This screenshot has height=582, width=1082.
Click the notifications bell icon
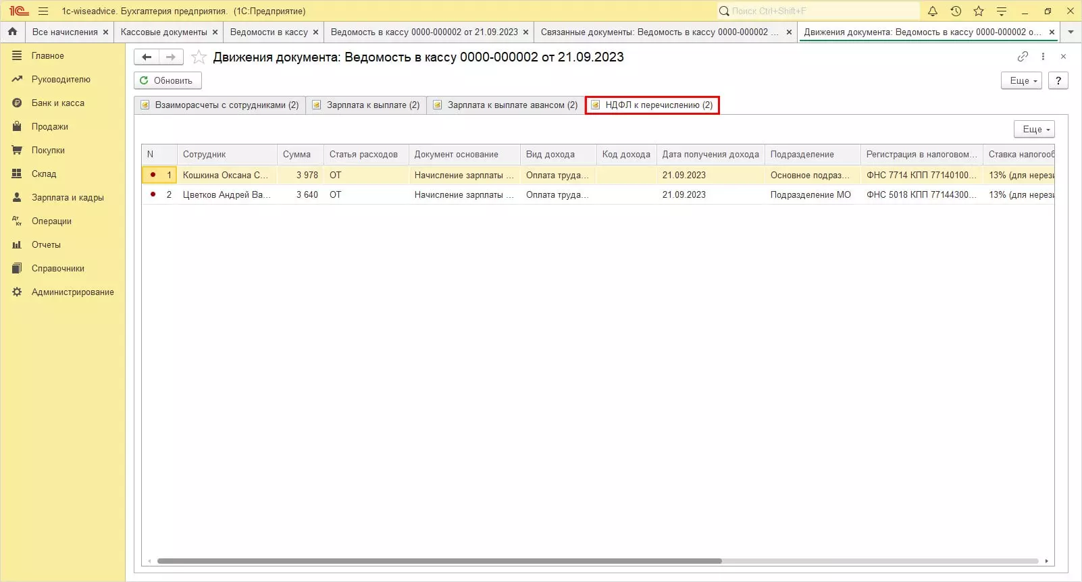933,11
